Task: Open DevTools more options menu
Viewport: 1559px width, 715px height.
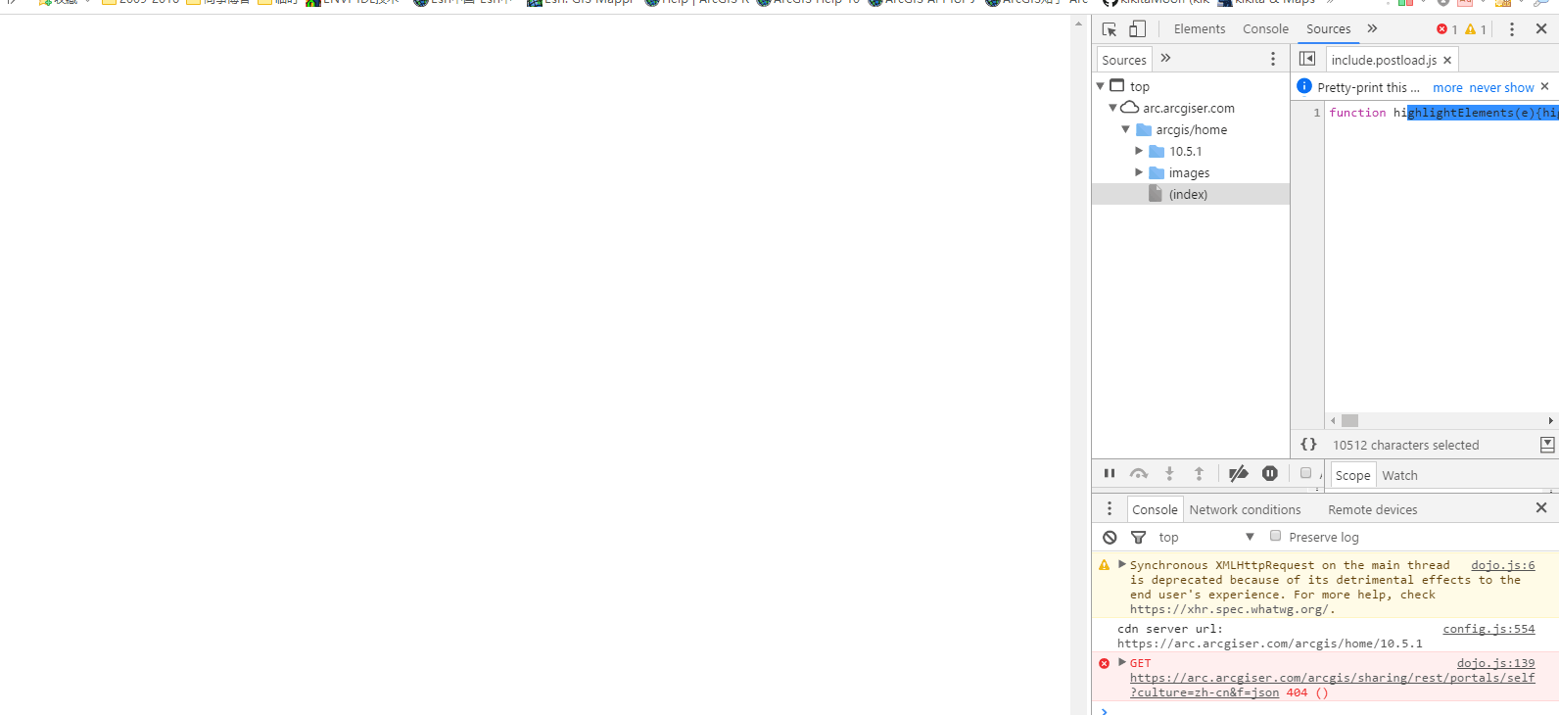Action: 1512,29
